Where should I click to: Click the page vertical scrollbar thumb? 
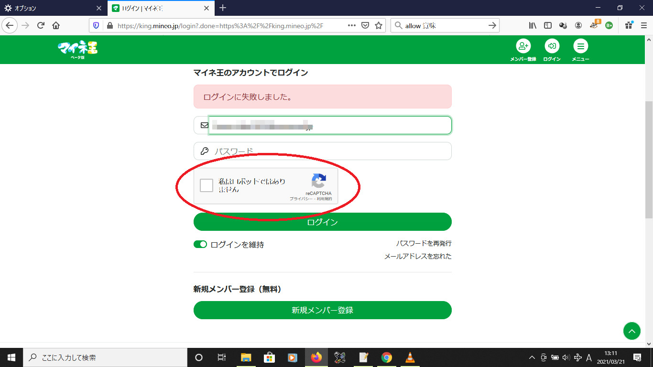click(649, 160)
